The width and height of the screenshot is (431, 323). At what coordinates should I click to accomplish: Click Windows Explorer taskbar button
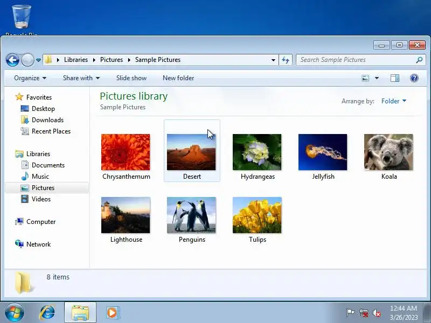tap(80, 313)
